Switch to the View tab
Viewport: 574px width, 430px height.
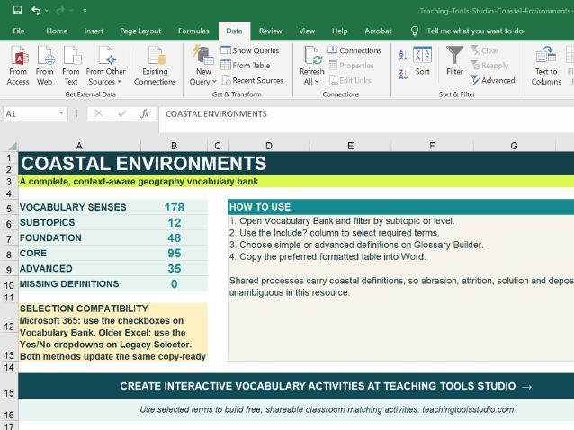[307, 31]
